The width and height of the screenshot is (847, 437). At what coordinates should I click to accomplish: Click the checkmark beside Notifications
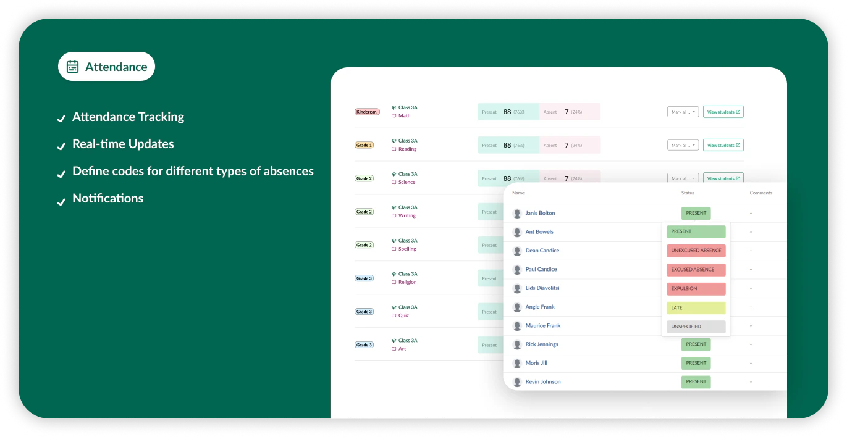[61, 201]
